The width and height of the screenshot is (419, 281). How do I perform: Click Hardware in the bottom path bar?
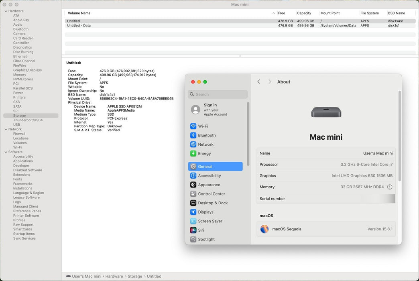[114, 277]
